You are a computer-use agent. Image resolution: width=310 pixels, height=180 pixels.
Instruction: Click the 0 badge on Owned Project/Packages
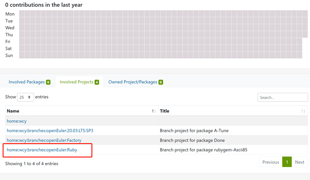[160, 82]
